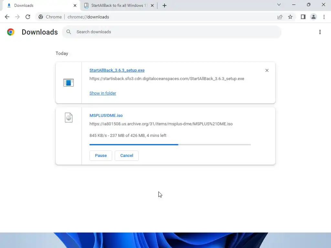
Task: Click the StartAllBack setup file icon
Action: 69,82
